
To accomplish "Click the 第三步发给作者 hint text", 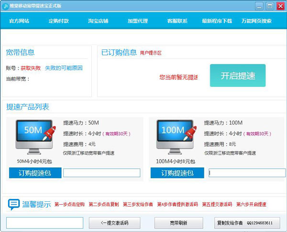I will pos(138,204).
